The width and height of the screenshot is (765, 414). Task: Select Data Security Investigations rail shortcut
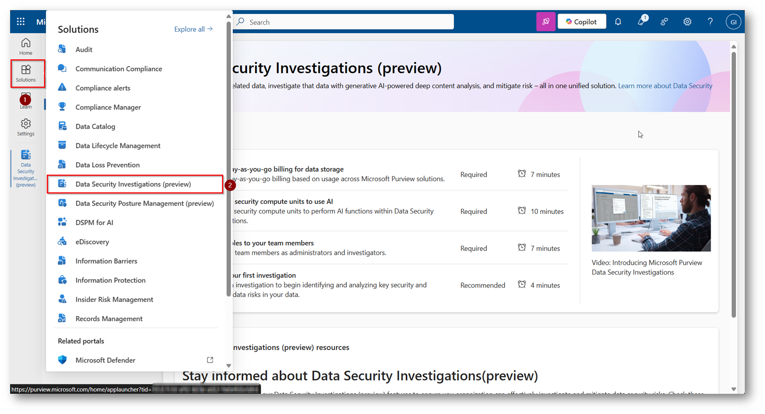pos(26,168)
